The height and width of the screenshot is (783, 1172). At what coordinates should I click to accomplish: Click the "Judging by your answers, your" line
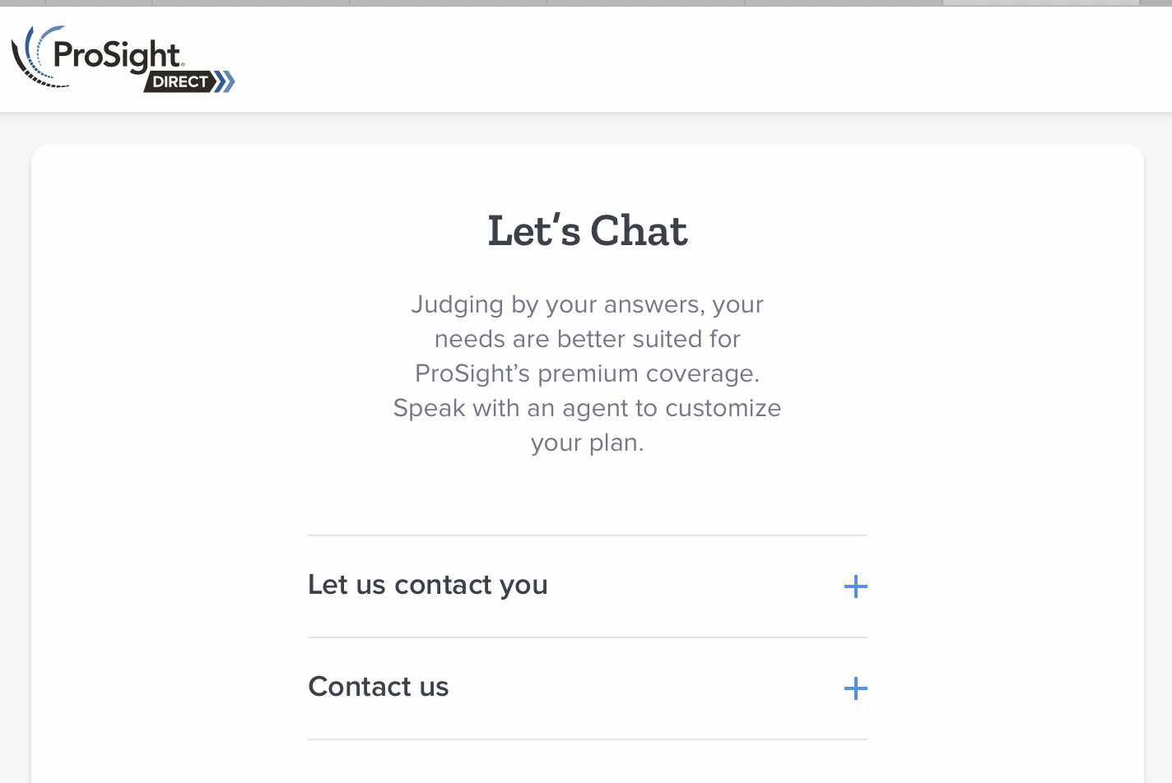coord(587,304)
